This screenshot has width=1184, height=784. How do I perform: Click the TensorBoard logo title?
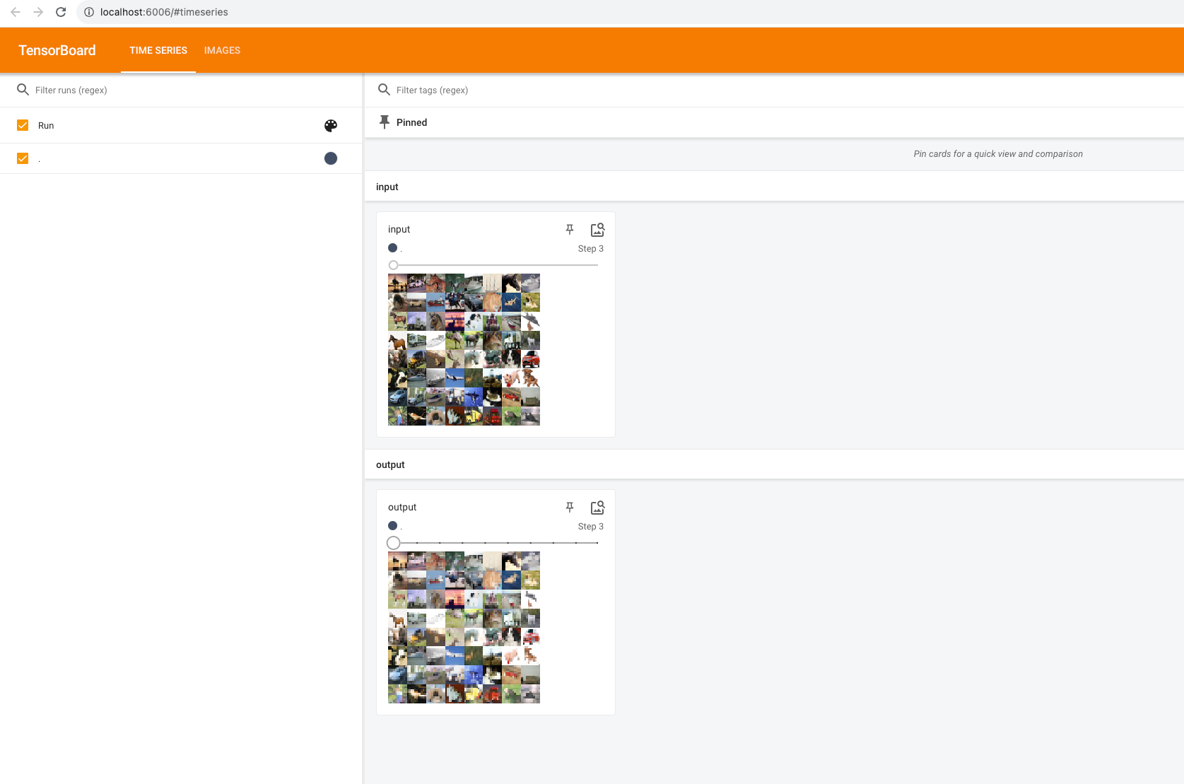pos(57,50)
